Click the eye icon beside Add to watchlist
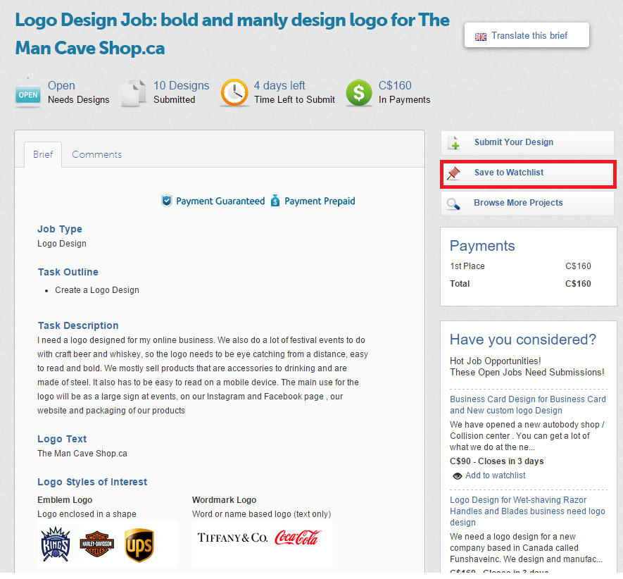The image size is (623, 579). [458, 475]
